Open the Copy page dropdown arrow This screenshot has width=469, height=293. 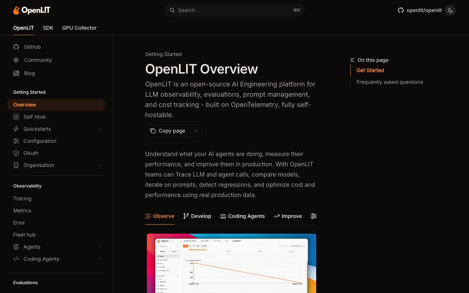[x=196, y=131]
